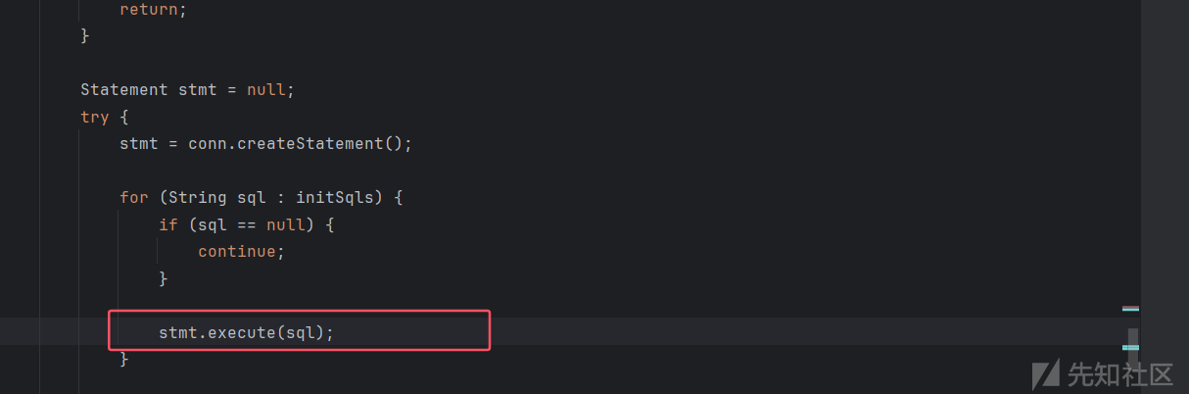Image resolution: width=1189 pixels, height=394 pixels.
Task: Click the continue keyword
Action: point(237,251)
